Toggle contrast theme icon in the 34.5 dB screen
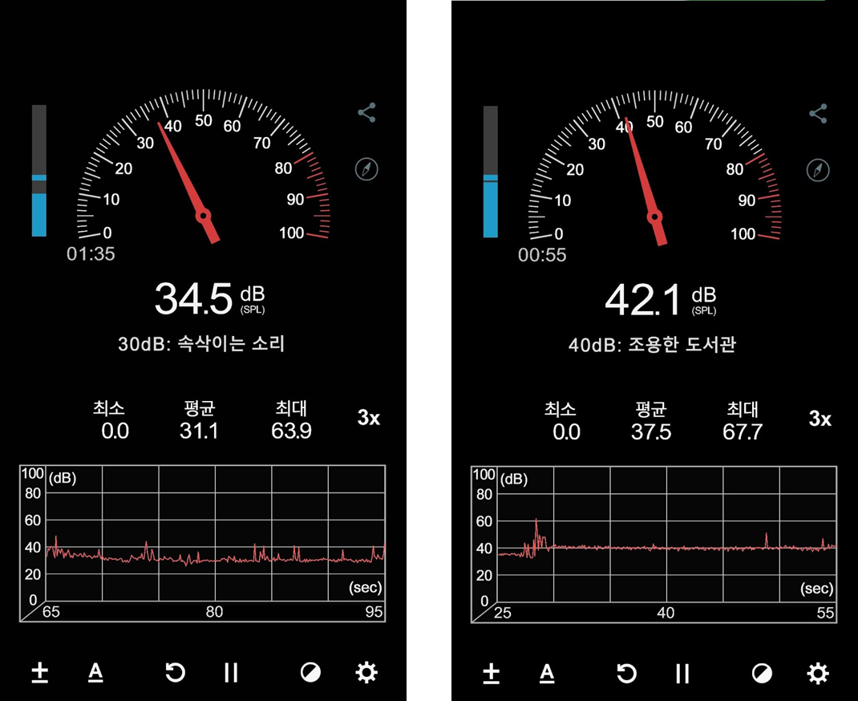The image size is (858, 701). coord(310,672)
